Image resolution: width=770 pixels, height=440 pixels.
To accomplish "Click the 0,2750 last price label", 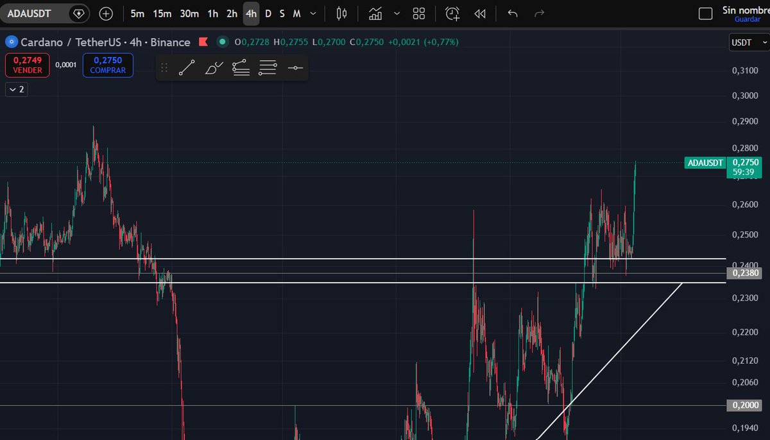I will (745, 162).
